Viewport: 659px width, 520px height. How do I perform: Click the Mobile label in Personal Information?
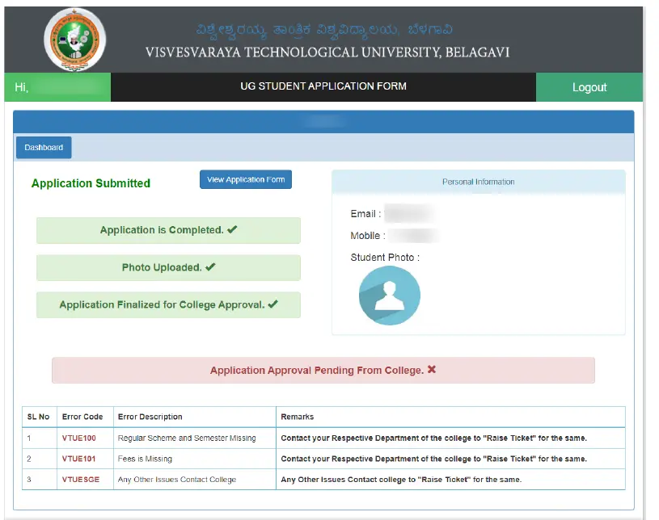click(x=368, y=236)
